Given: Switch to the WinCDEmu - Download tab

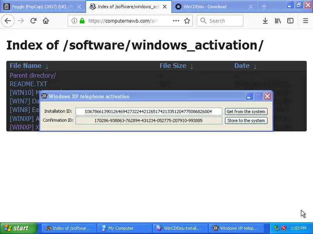Looking at the screenshot, I should [x=214, y=7].
